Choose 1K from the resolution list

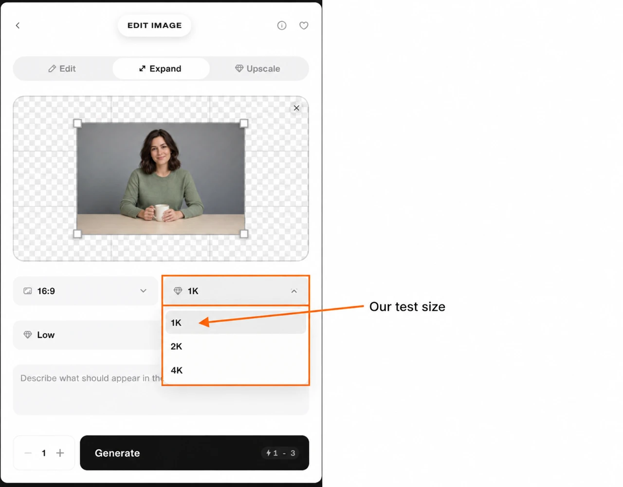click(x=236, y=322)
